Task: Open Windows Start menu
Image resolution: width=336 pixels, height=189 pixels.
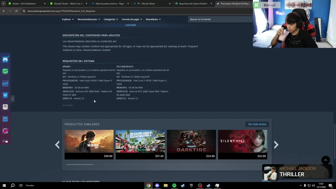Action: (x=4, y=185)
